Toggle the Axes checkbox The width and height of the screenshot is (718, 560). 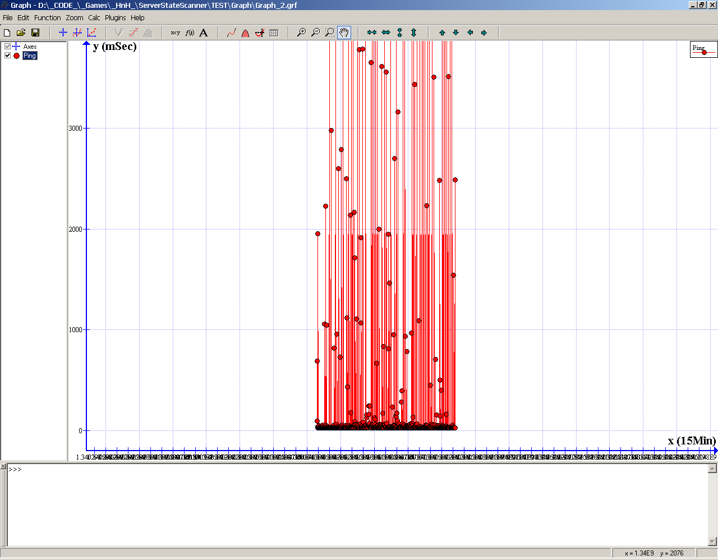[7, 47]
